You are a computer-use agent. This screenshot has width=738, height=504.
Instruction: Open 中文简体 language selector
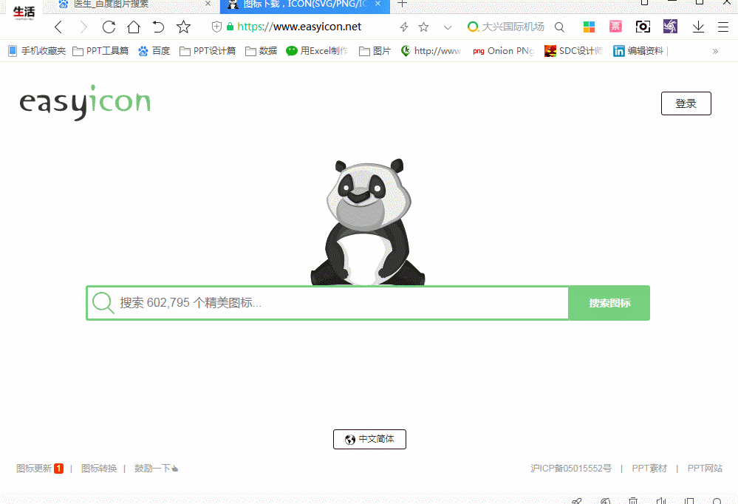coord(369,439)
